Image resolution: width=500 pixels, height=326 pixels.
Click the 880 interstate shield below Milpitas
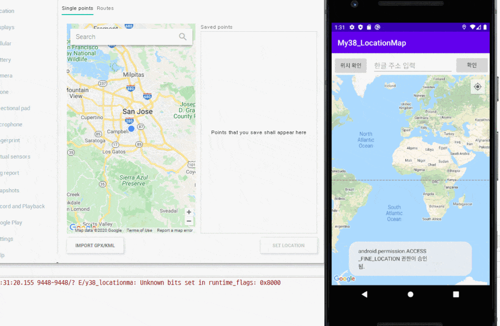(x=130, y=88)
